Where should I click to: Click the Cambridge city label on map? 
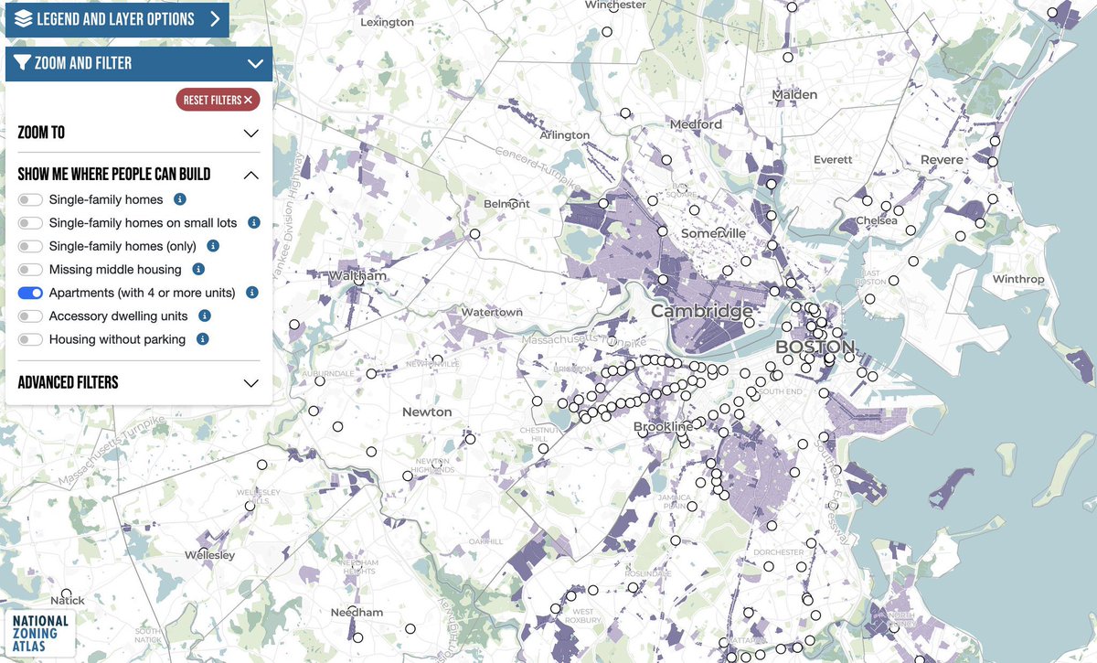pos(702,311)
